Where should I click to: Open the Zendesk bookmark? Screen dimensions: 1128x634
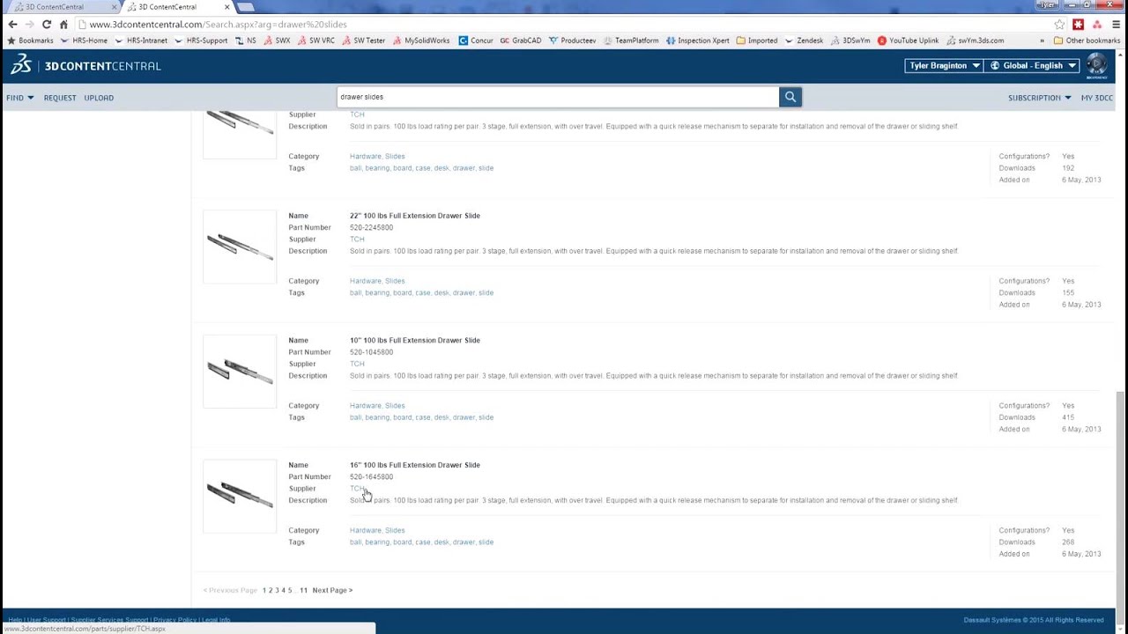coord(804,41)
